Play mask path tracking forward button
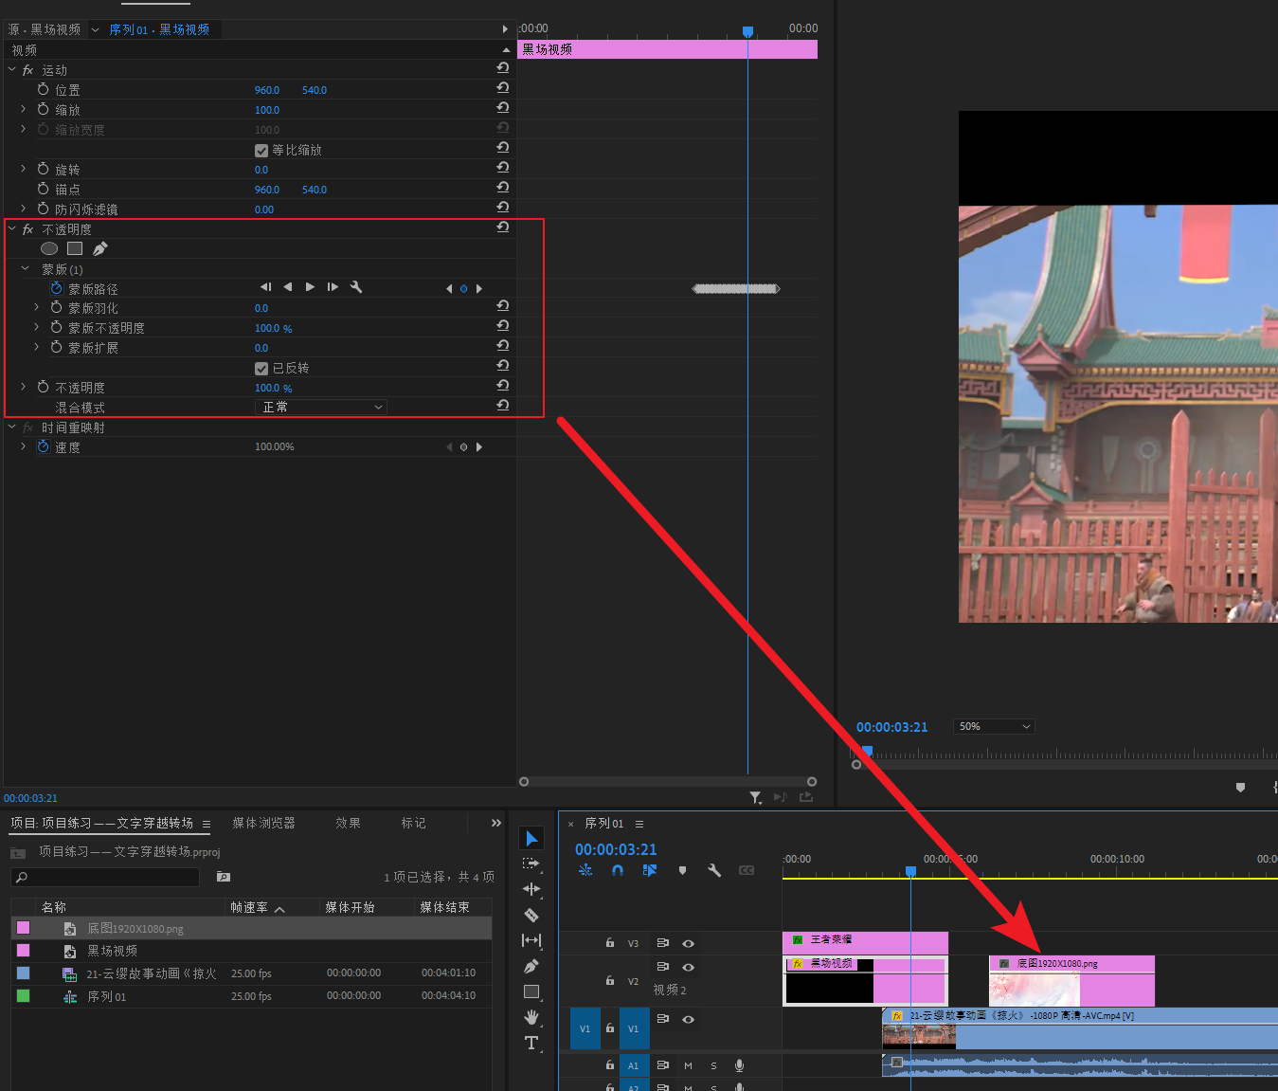Screen dimensions: 1278x1091 point(310,287)
